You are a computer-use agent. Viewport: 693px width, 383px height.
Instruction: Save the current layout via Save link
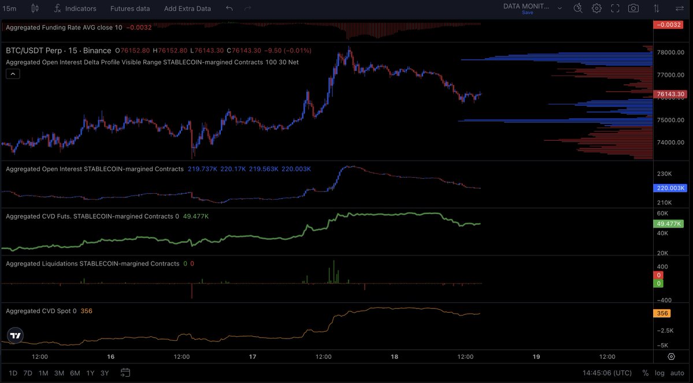pos(527,13)
